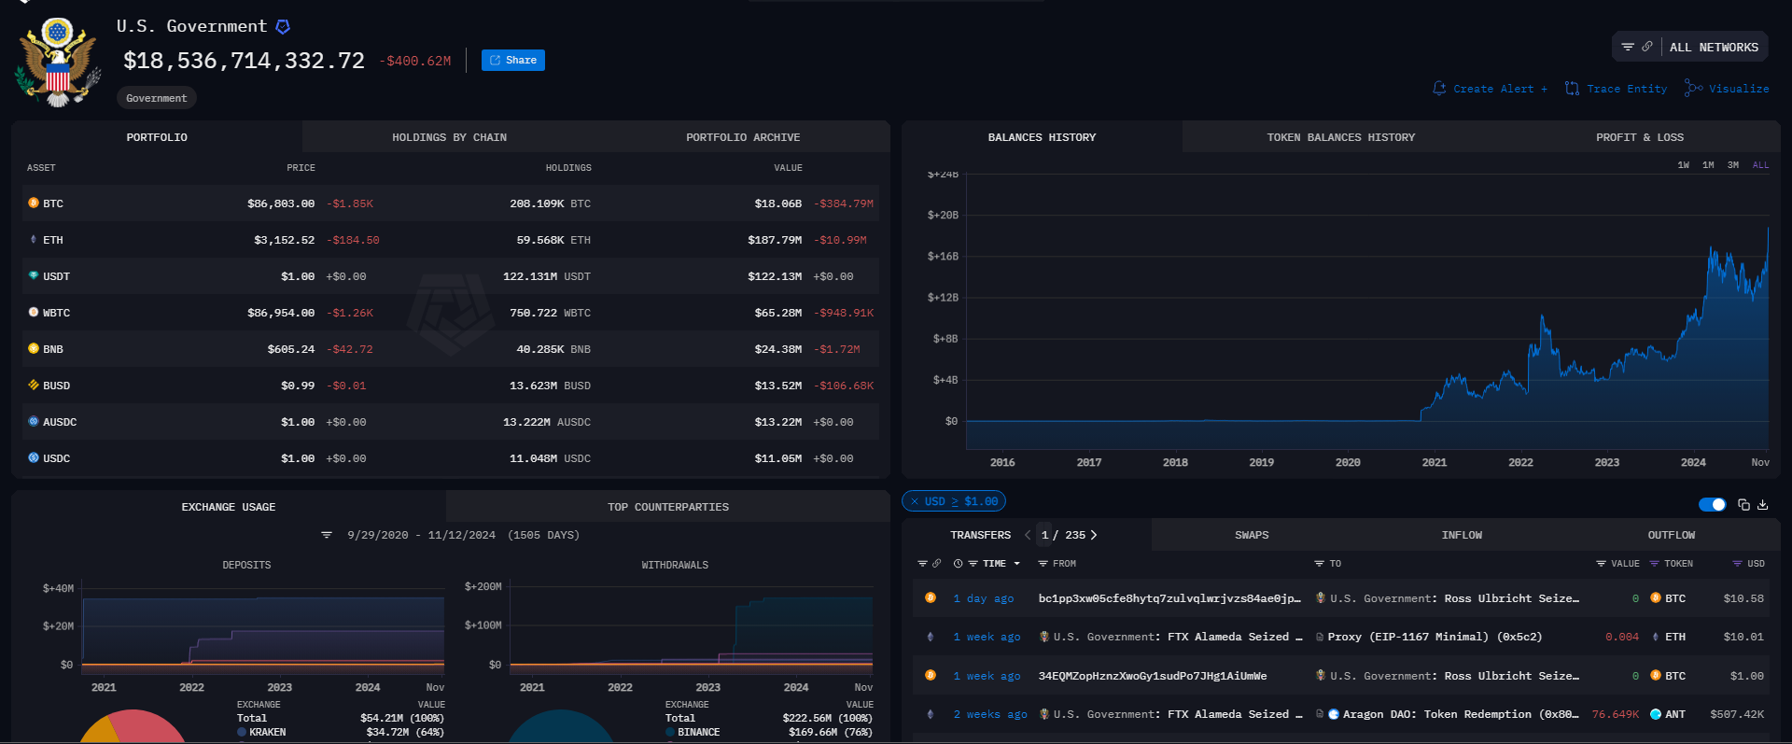Open the TOKEN BALANCES HISTORY tab

click(x=1340, y=137)
